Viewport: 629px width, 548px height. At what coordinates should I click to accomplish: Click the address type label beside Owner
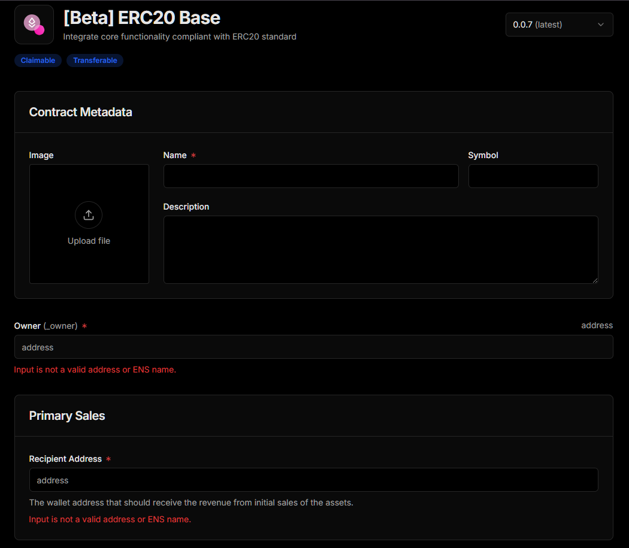[597, 325]
